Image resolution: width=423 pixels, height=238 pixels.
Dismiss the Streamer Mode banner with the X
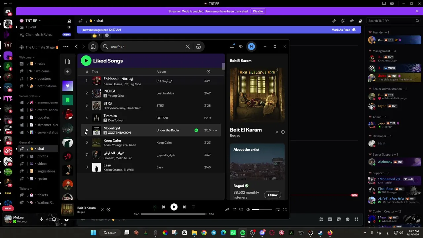(417, 11)
